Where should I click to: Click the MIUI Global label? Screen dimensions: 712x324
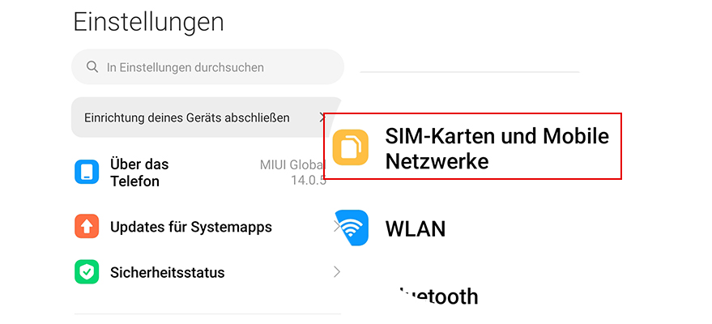pos(293,164)
